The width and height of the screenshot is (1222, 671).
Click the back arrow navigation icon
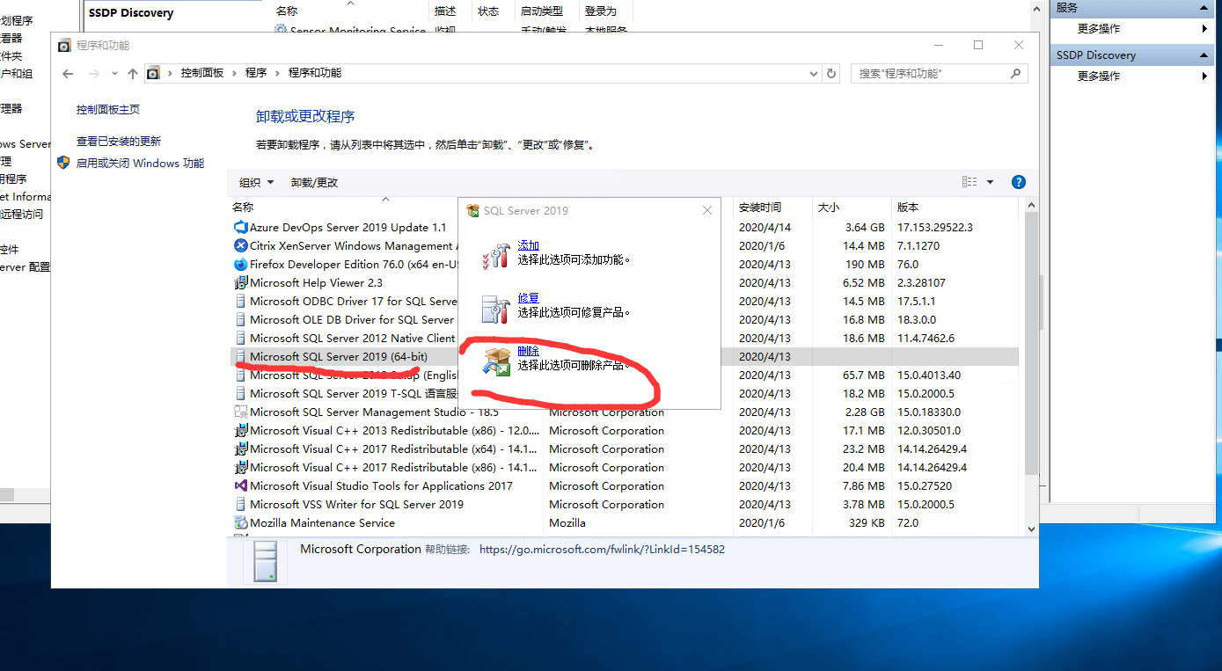click(x=69, y=74)
